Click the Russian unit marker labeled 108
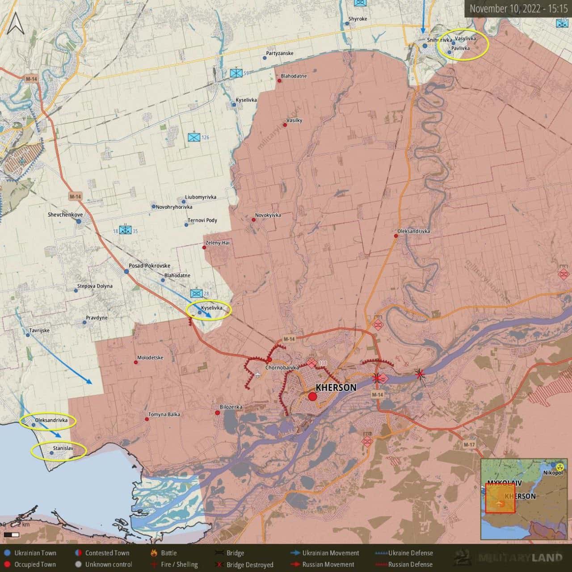 point(311,363)
